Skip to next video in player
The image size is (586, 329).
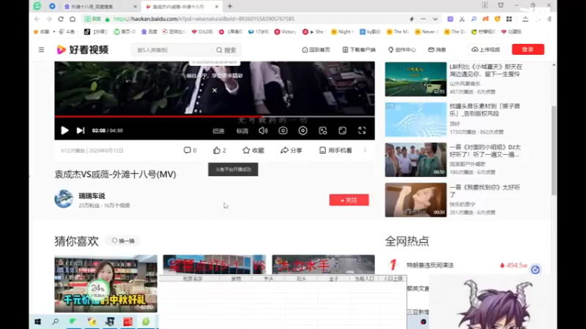81,131
